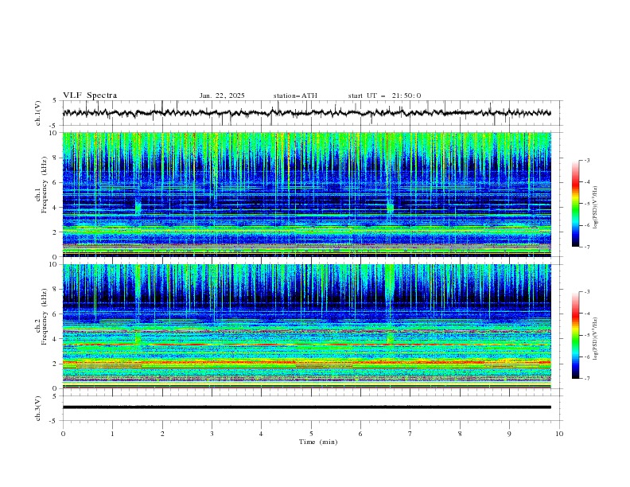Click the "-3" tick on ch.2 colorbar
Screen dimensions: 630x487
pyautogui.click(x=586, y=292)
